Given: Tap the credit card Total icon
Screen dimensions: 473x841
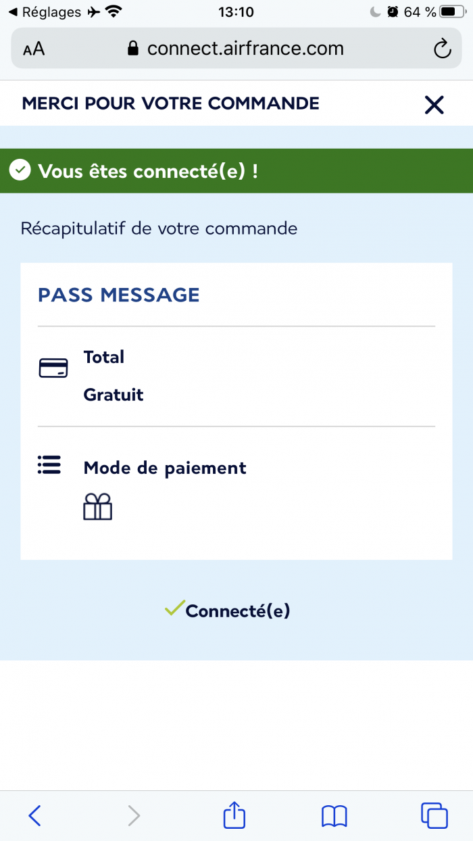Looking at the screenshot, I should [x=53, y=368].
